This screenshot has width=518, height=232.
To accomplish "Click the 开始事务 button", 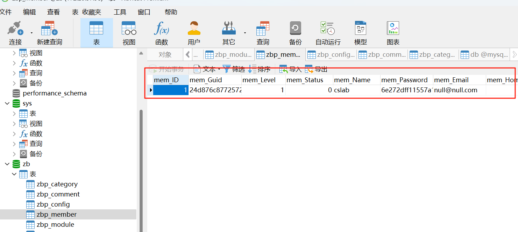I will [167, 69].
